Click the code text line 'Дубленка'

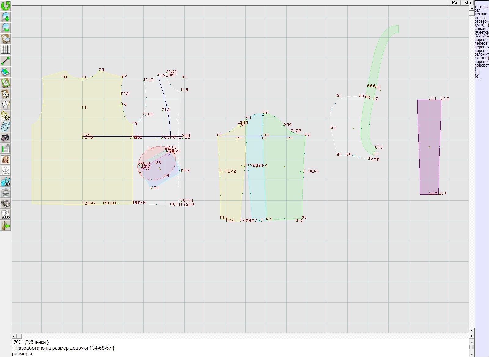(x=37, y=342)
